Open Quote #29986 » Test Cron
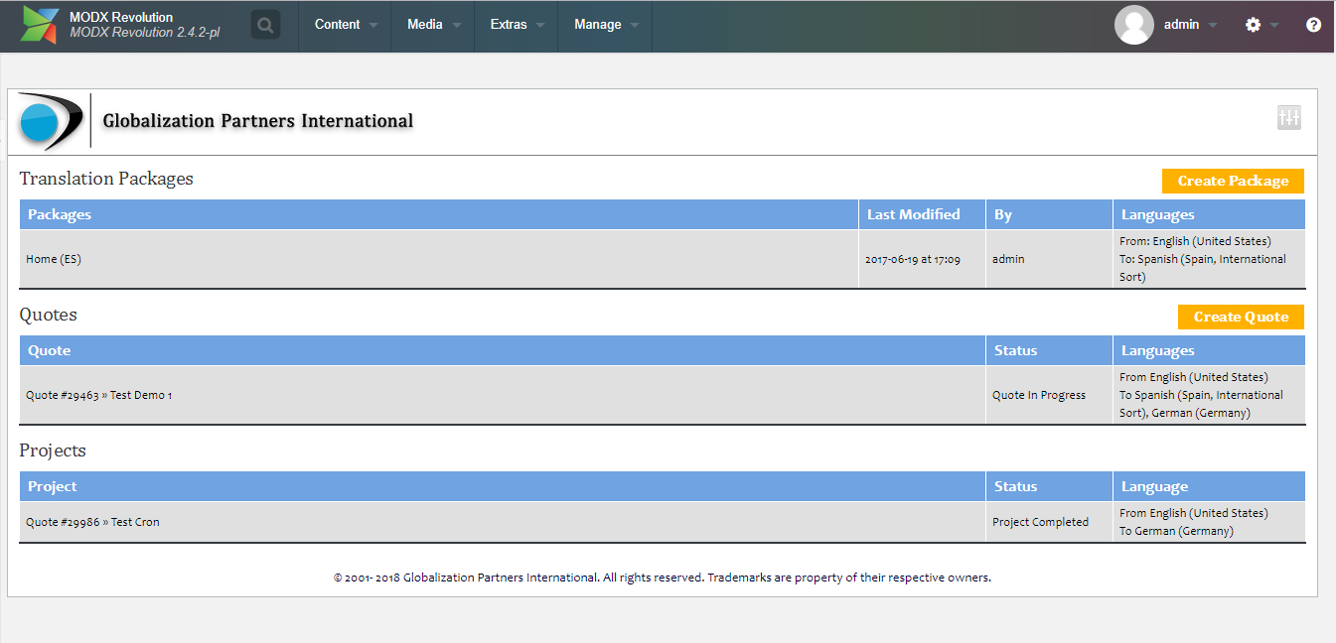Image resolution: width=1336 pixels, height=643 pixels. [92, 522]
